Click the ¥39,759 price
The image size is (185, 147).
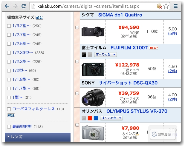pyautogui.click(x=129, y=93)
